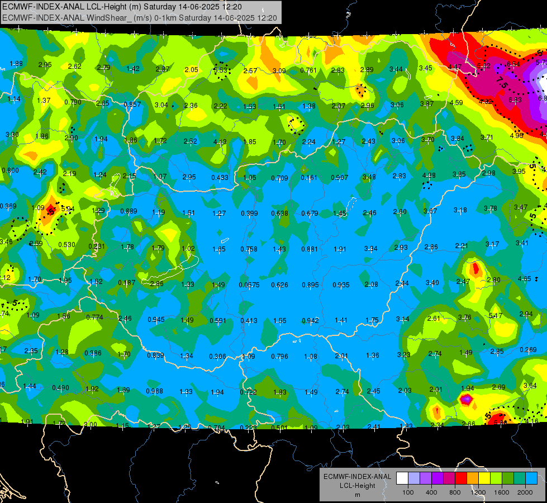Click the wind shear value 0.187

pyautogui.click(x=127, y=283)
